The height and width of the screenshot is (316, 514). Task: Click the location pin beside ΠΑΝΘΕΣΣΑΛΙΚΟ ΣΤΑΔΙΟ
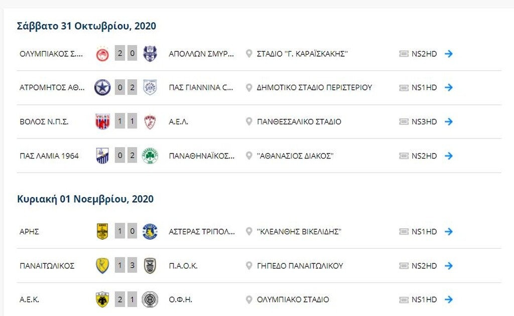pos(248,121)
